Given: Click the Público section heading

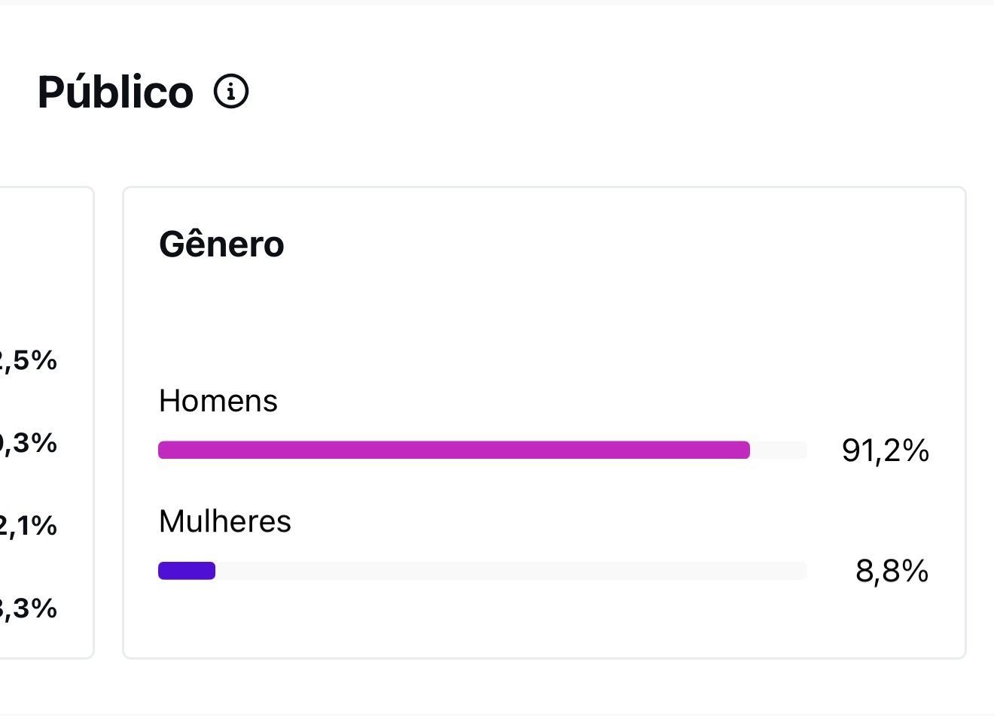Looking at the screenshot, I should [x=115, y=92].
